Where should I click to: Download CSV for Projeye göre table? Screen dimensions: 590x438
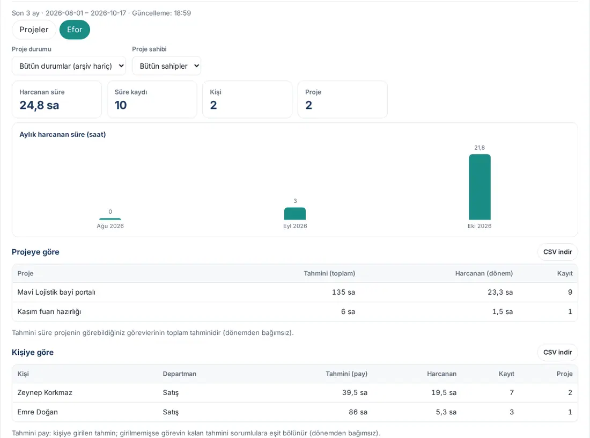coord(557,252)
